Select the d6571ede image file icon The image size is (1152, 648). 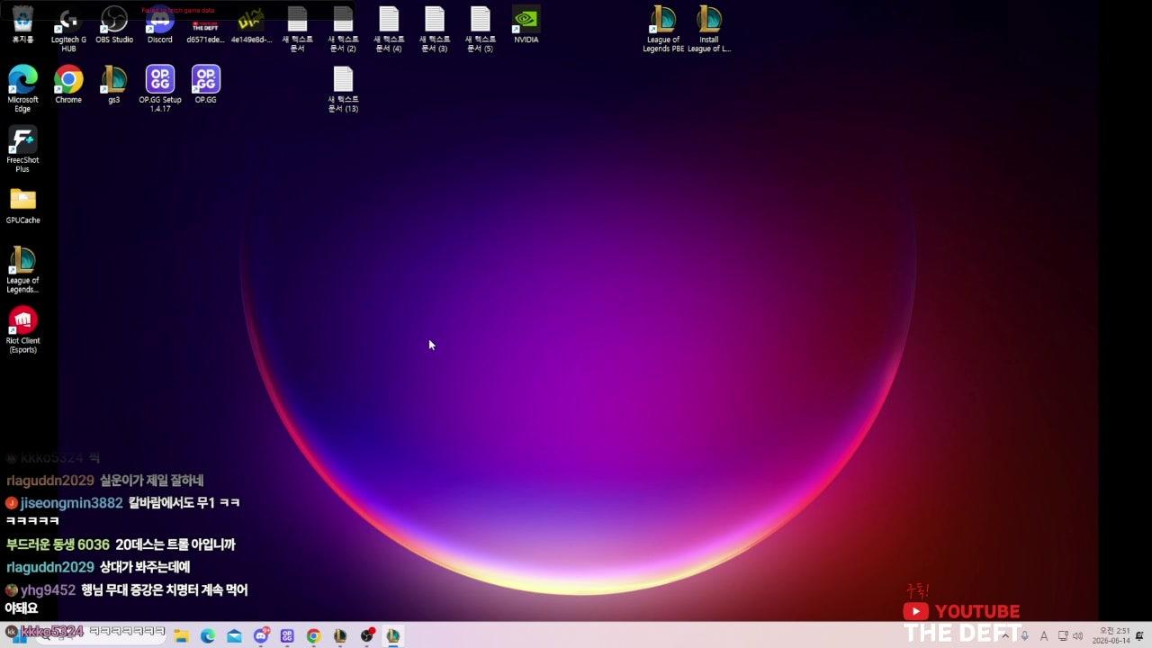click(205, 25)
